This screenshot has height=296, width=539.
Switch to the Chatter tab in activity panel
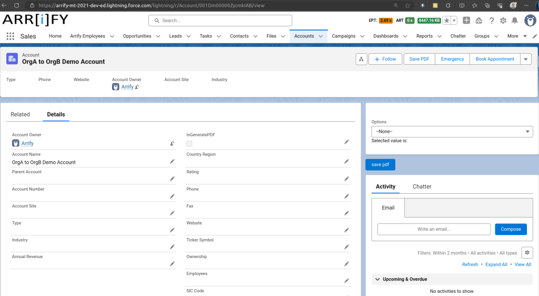(x=422, y=186)
